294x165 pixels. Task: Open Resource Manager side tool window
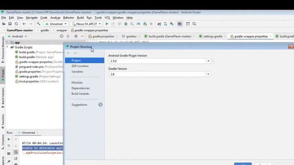(x=3, y=50)
